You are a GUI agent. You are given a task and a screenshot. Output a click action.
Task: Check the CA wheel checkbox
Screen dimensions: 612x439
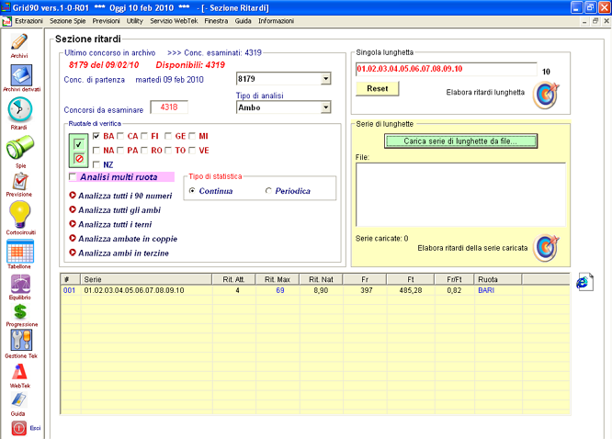tap(120, 136)
